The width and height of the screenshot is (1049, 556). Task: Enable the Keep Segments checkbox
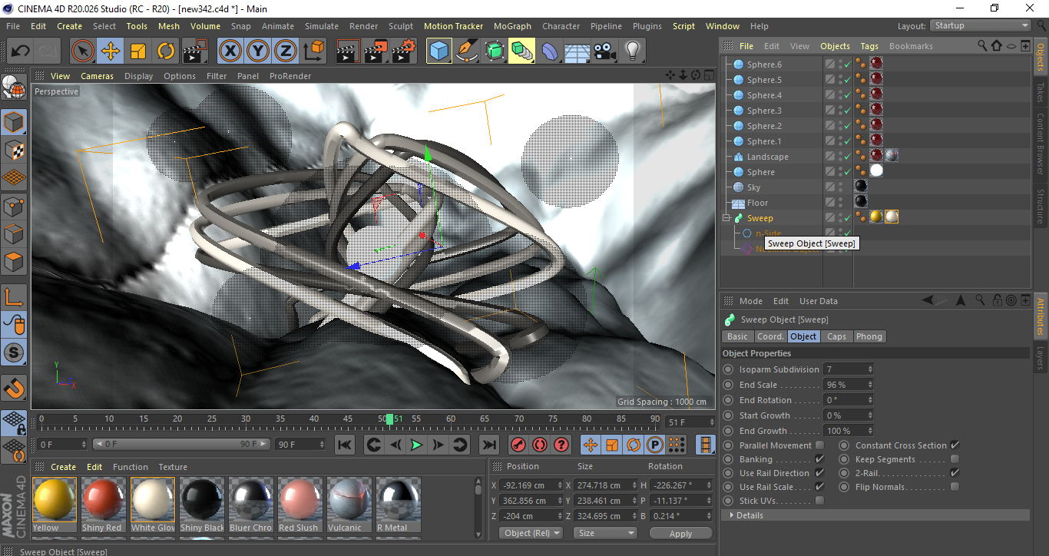[x=955, y=459]
